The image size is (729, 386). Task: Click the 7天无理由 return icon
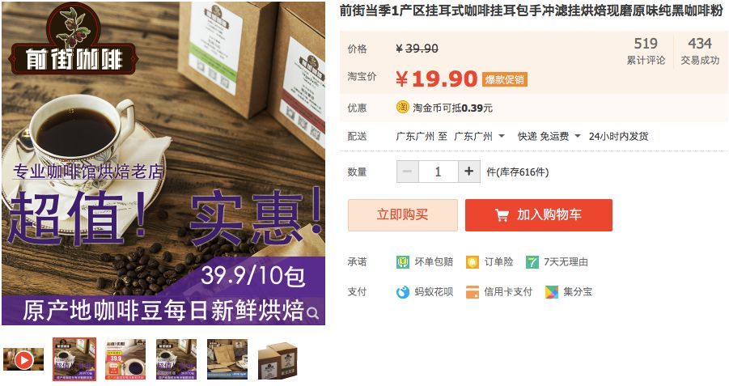pos(532,262)
